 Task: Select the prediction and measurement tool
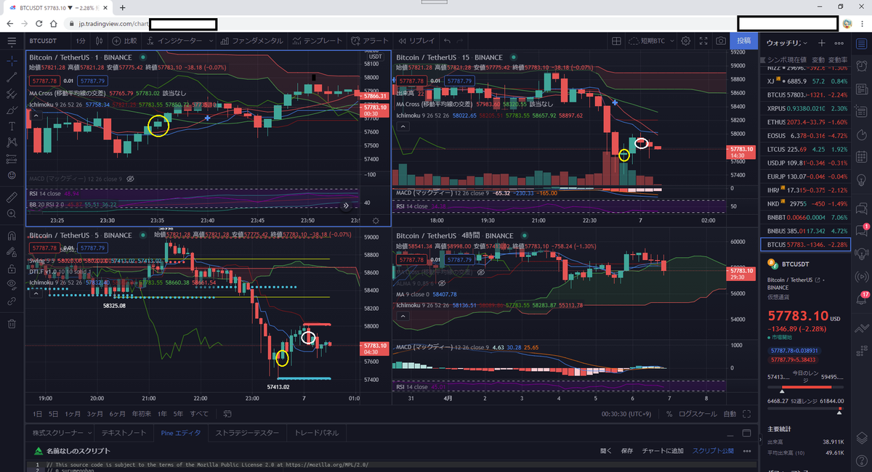(x=12, y=160)
